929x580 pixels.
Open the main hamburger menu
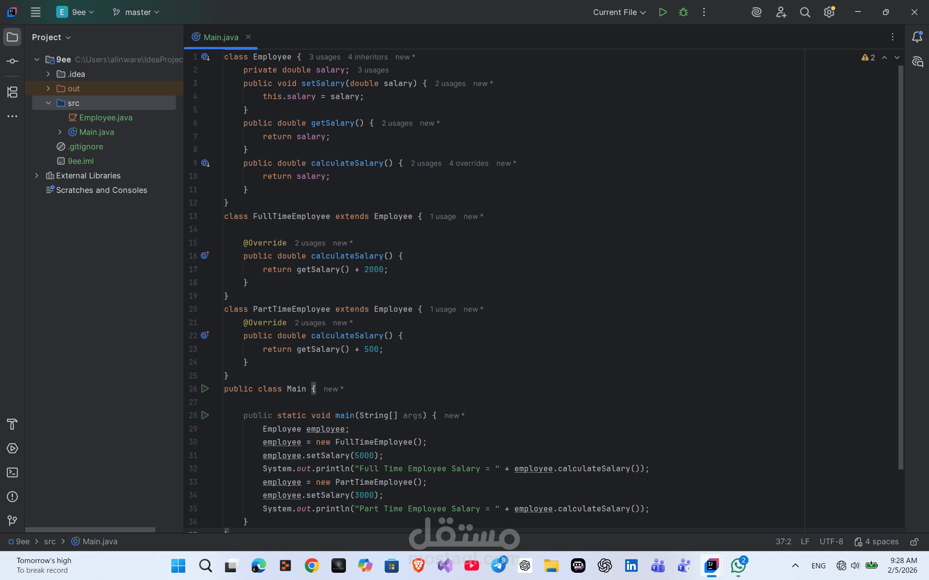35,12
